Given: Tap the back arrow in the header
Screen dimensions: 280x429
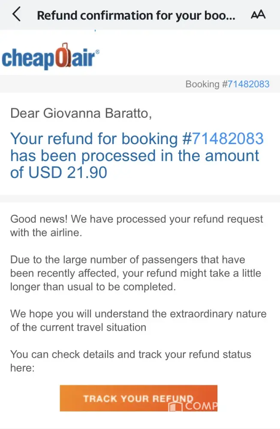Looking at the screenshot, I should [16, 15].
